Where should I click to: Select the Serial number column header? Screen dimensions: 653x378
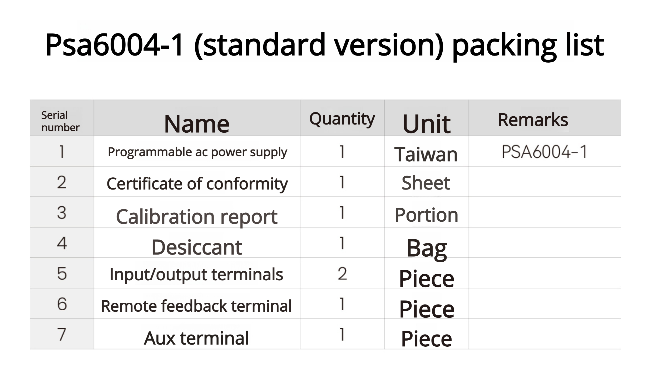[60, 121]
